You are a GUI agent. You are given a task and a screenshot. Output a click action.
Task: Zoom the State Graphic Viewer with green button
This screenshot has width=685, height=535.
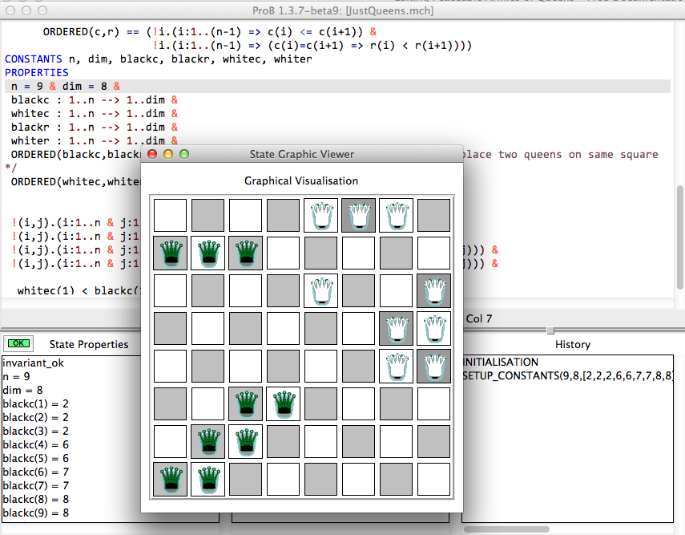coord(184,154)
